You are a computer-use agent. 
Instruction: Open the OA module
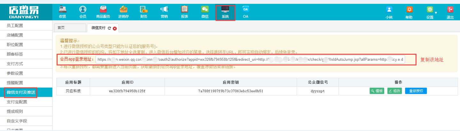(246, 12)
